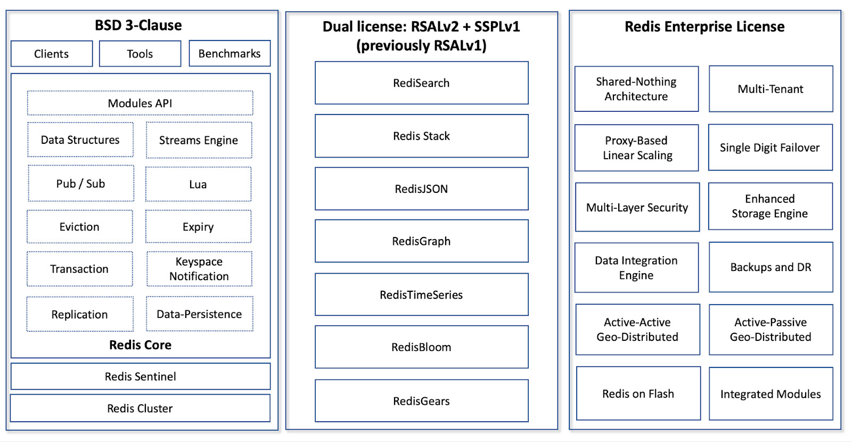Viewport: 852px width, 442px height.
Task: Select the Data-Persistence block
Action: click(x=199, y=314)
